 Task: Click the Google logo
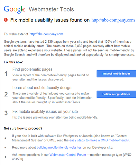(x=15, y=9)
